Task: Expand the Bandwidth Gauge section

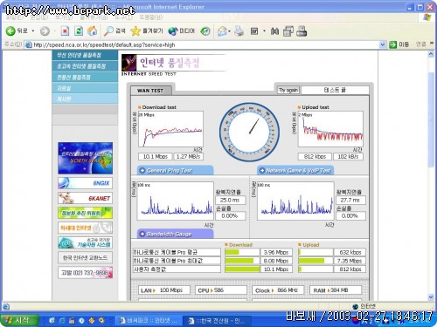Action: click(175, 234)
